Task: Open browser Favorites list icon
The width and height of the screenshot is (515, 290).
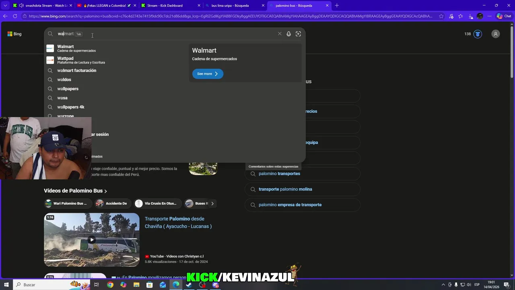Action: point(461,16)
